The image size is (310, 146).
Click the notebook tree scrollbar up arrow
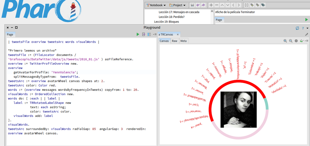tap(213, 11)
